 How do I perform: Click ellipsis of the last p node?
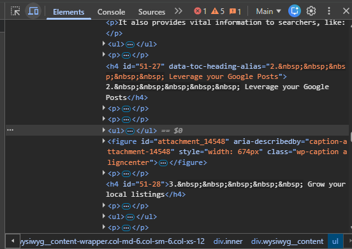(126, 228)
